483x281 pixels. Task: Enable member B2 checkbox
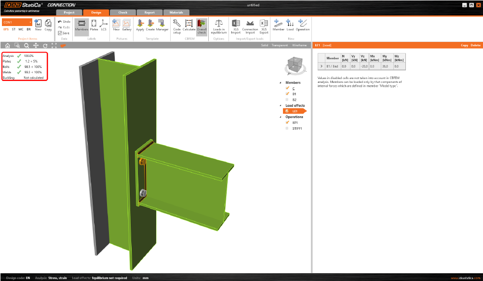tap(287, 99)
